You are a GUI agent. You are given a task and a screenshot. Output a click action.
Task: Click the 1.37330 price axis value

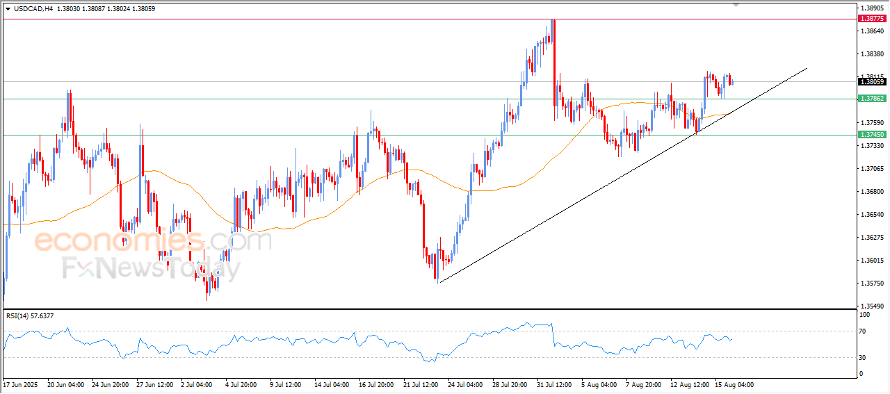872,146
